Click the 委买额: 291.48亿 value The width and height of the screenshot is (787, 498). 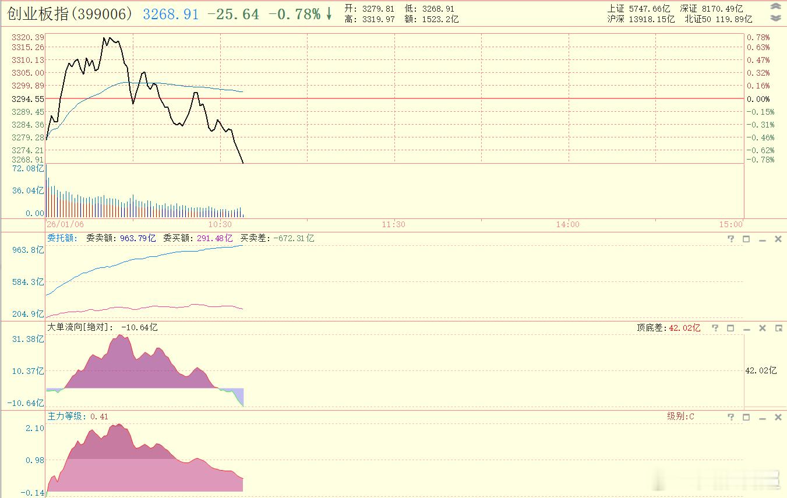197,238
